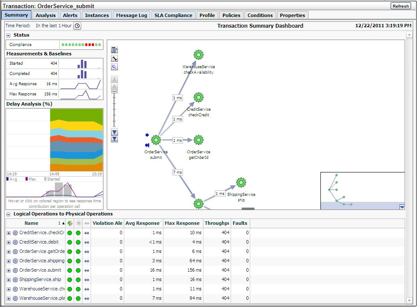The image size is (417, 307).
Task: Sort by Throughput column
Action: click(217, 223)
